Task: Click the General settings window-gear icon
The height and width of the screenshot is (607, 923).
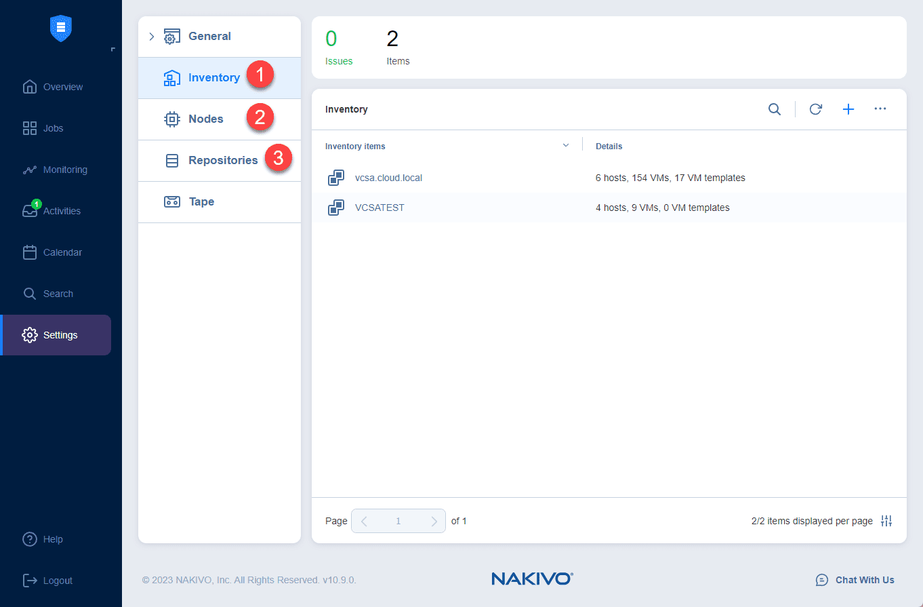Action: tap(172, 37)
